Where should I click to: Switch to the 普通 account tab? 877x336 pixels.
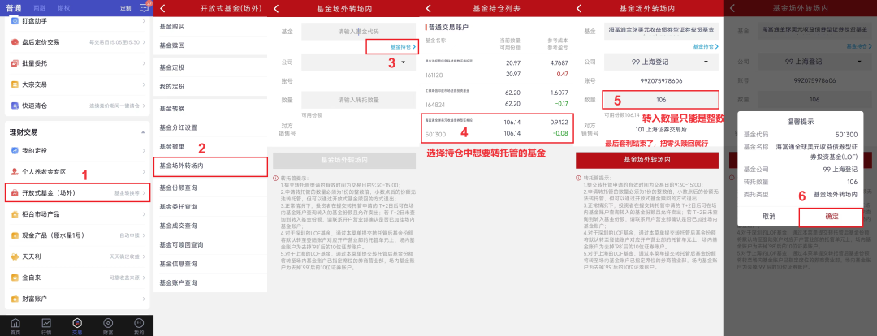(14, 8)
